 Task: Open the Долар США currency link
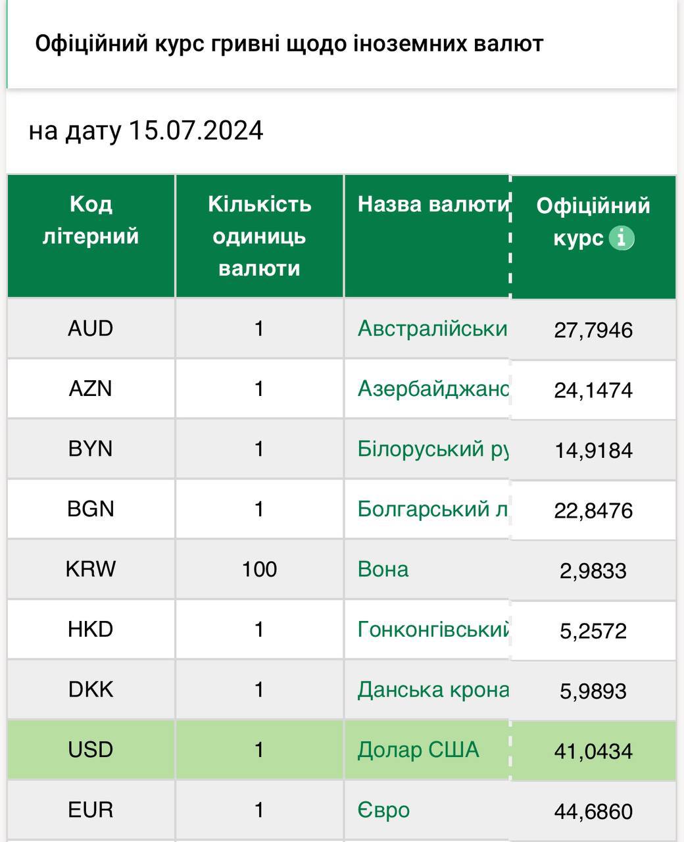(418, 750)
